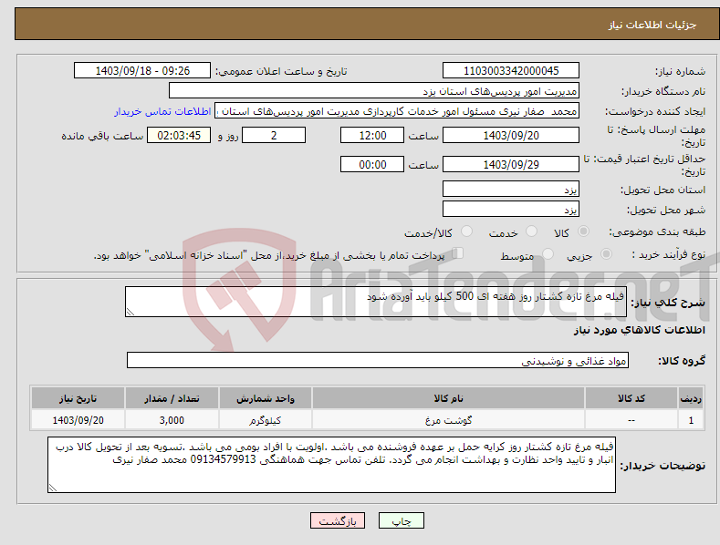Click the طبقه بندی موضوعی label
The image size is (720, 545).
657,232
